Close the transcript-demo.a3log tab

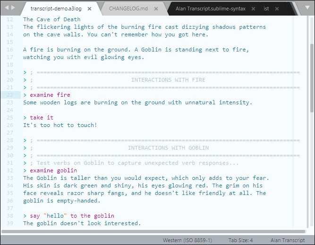pyautogui.click(x=90, y=8)
